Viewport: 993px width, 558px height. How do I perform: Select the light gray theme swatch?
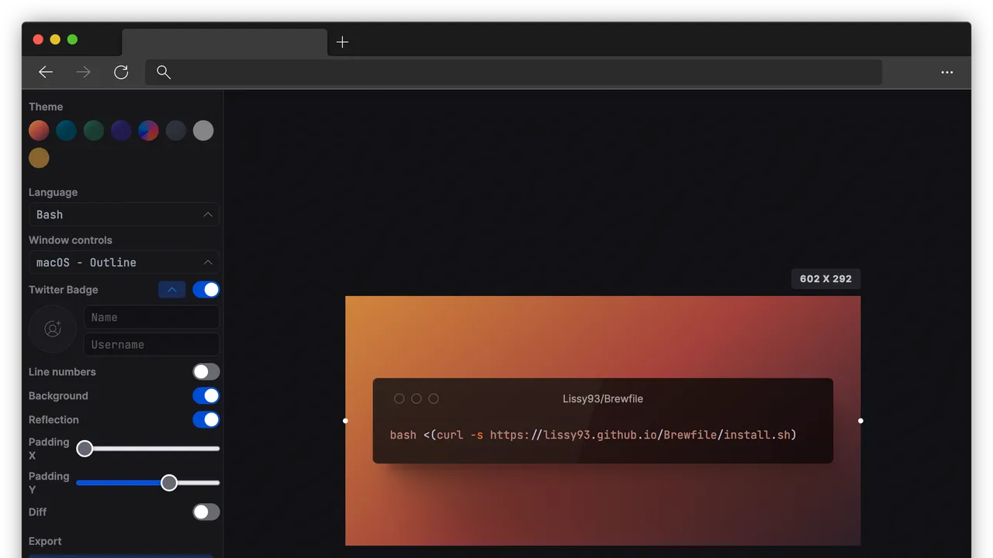[203, 130]
